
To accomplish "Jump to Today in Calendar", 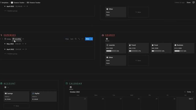I will pyautogui.click(x=189, y=92).
